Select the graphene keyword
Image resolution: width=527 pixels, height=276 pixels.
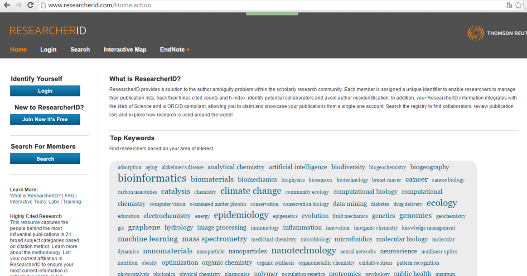point(144,227)
